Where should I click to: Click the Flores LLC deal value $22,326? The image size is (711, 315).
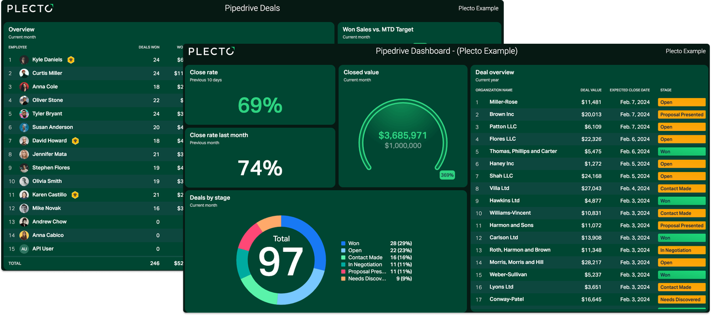tap(592, 139)
